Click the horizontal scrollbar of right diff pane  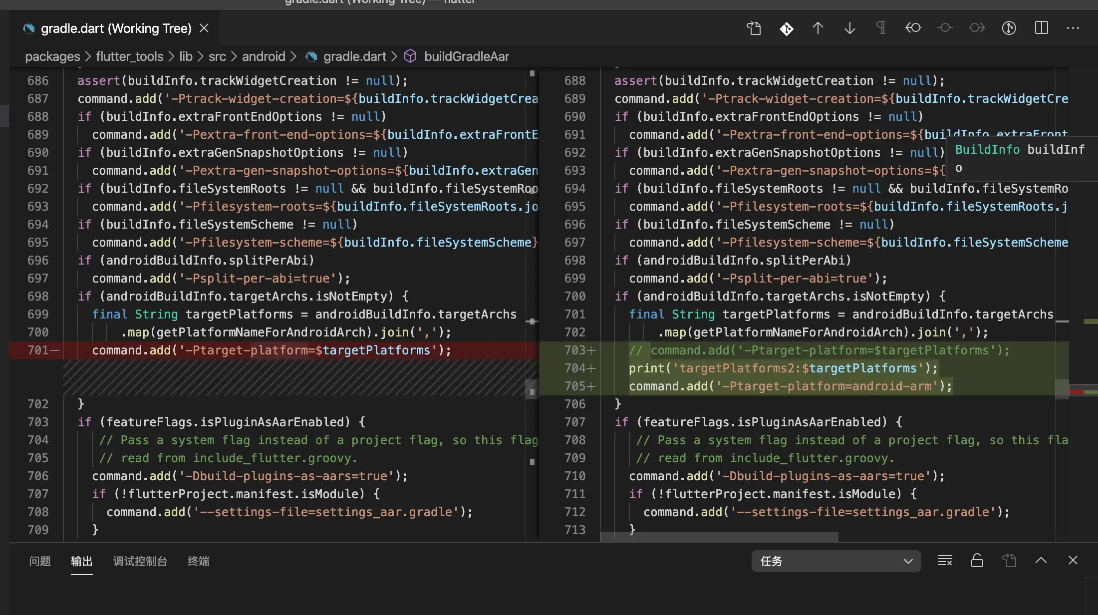pyautogui.click(x=719, y=537)
